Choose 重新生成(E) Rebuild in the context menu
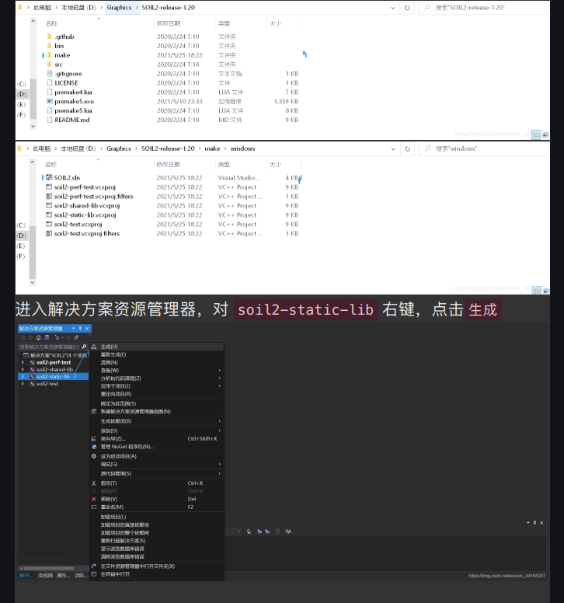 (156, 354)
